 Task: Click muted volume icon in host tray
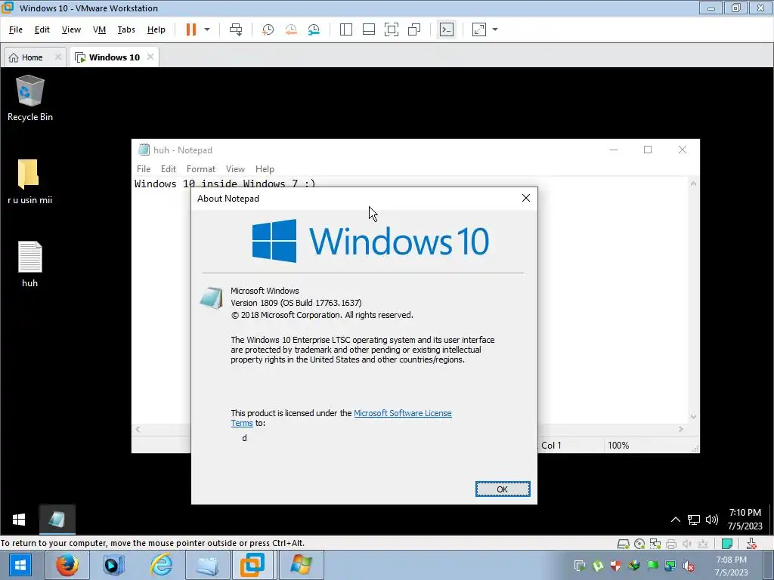pyautogui.click(x=689, y=566)
